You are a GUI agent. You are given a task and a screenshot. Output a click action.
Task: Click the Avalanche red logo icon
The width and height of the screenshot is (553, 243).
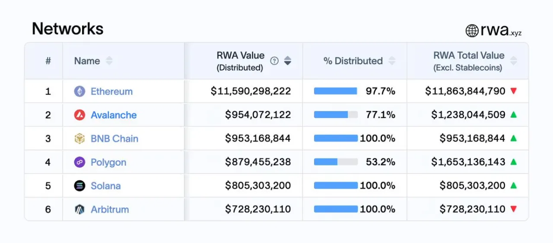79,115
